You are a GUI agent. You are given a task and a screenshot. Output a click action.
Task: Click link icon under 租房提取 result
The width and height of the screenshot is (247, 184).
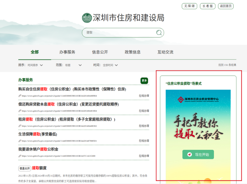point(20,126)
